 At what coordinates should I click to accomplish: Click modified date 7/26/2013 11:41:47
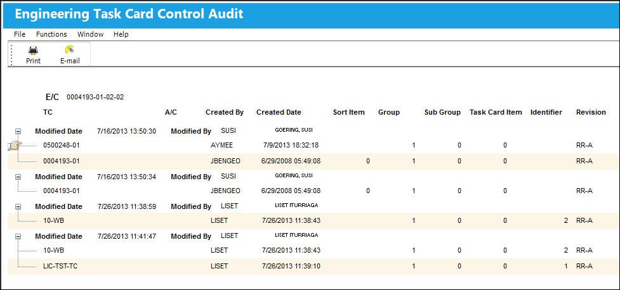pos(126,236)
